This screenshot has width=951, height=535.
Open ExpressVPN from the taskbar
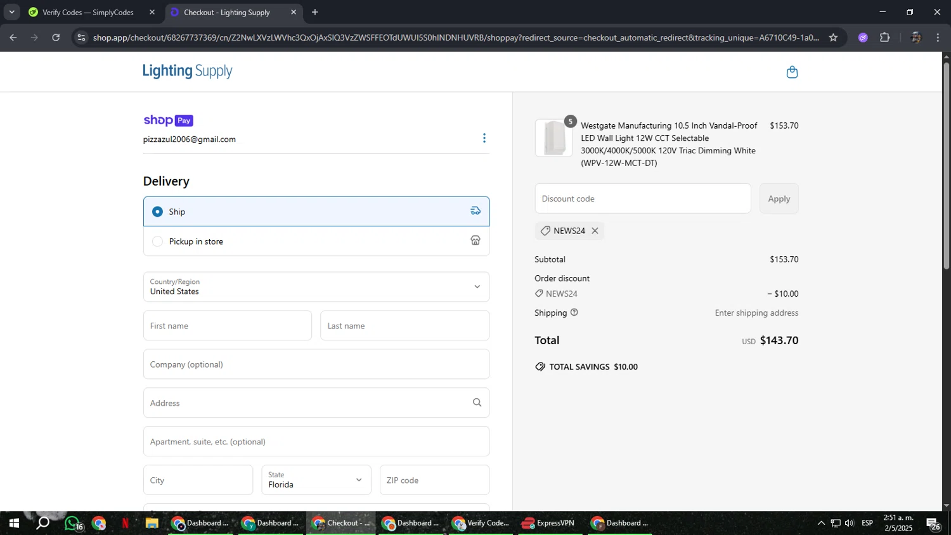(x=549, y=524)
